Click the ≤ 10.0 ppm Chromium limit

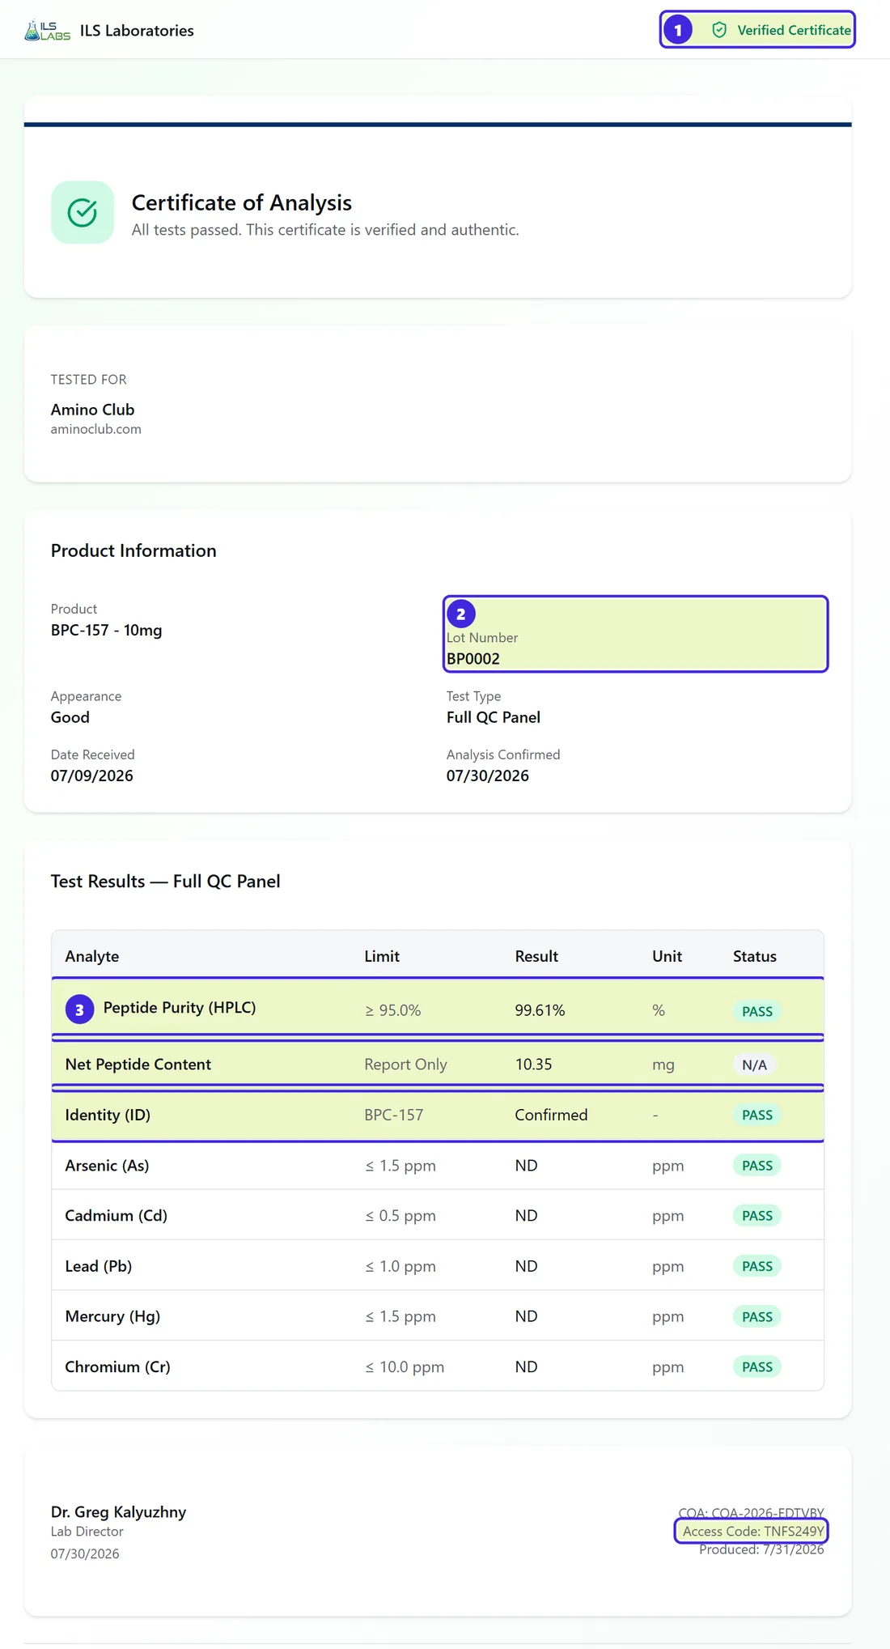click(404, 1366)
